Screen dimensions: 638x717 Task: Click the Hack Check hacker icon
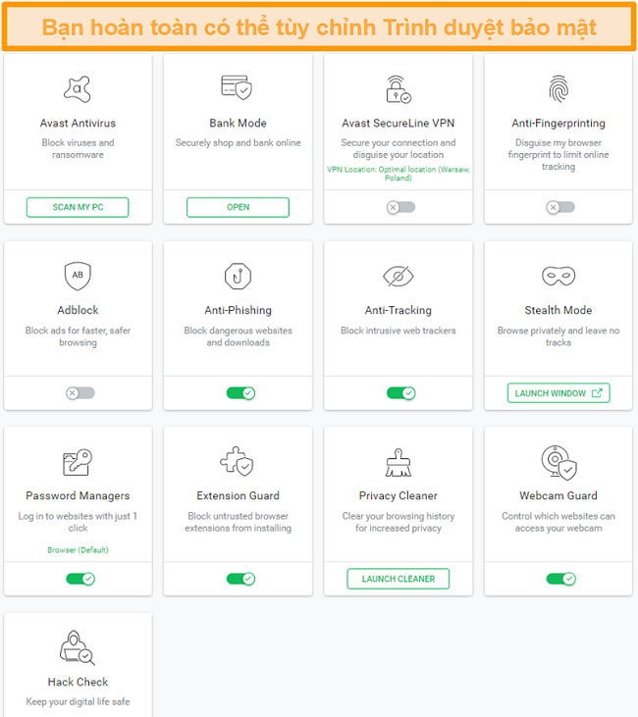(x=78, y=647)
